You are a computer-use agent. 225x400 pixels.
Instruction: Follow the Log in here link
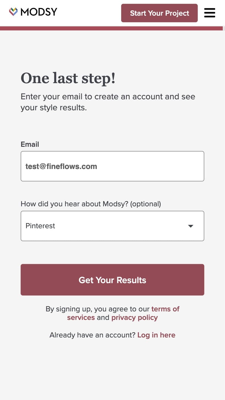point(156,335)
